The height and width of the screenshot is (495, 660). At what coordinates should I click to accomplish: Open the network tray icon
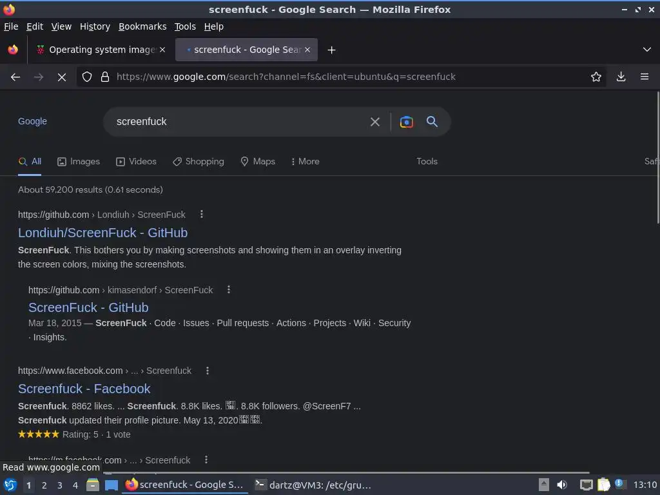[x=586, y=485]
